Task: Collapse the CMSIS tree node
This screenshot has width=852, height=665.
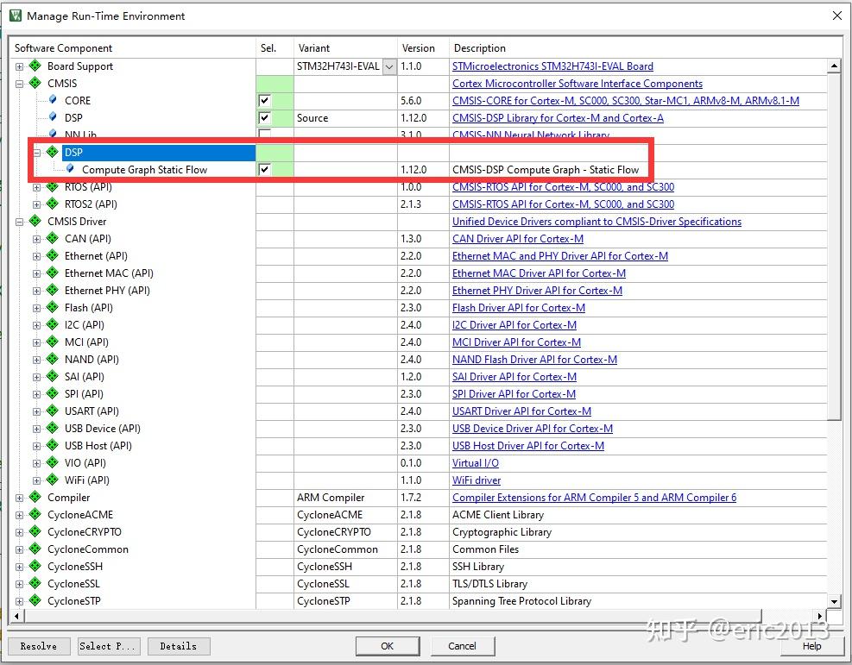Action: pos(20,84)
